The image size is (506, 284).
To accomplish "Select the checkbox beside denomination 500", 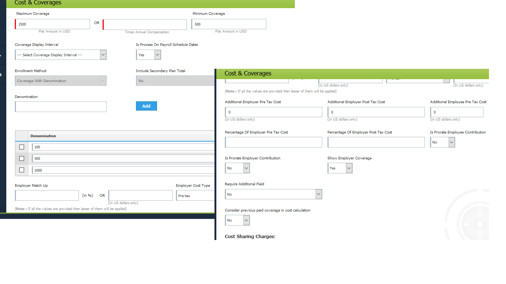I will click(x=21, y=159).
